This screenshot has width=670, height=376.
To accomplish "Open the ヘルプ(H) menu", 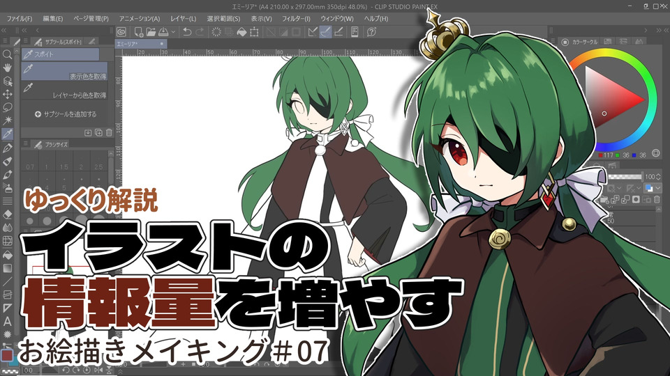I will (376, 19).
